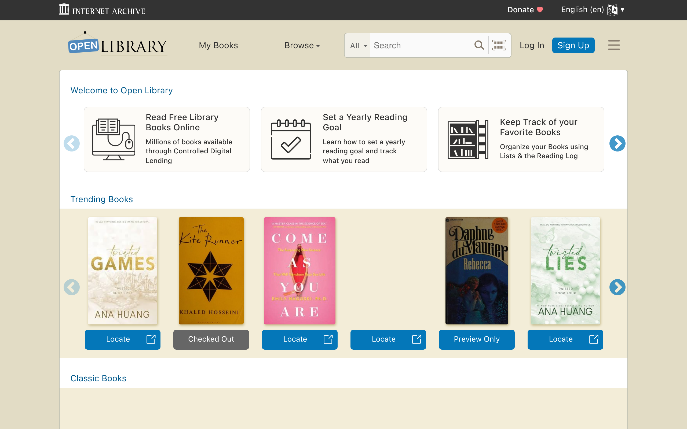This screenshot has height=429, width=687.
Task: Click the Donate heart icon
Action: tap(540, 10)
